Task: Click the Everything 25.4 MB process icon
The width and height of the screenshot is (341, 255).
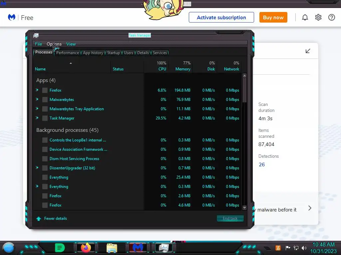Action: click(45, 177)
